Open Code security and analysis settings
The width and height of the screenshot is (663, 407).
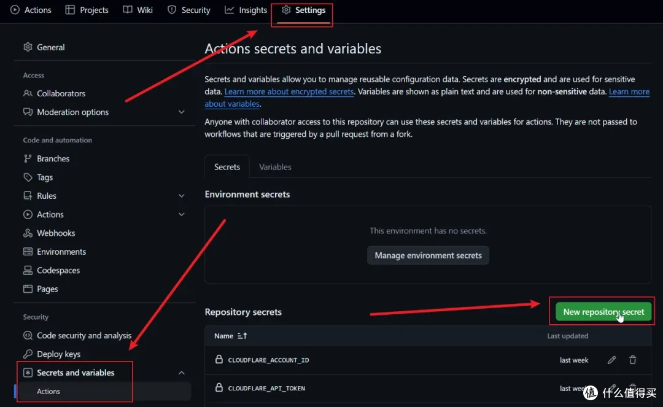click(84, 335)
